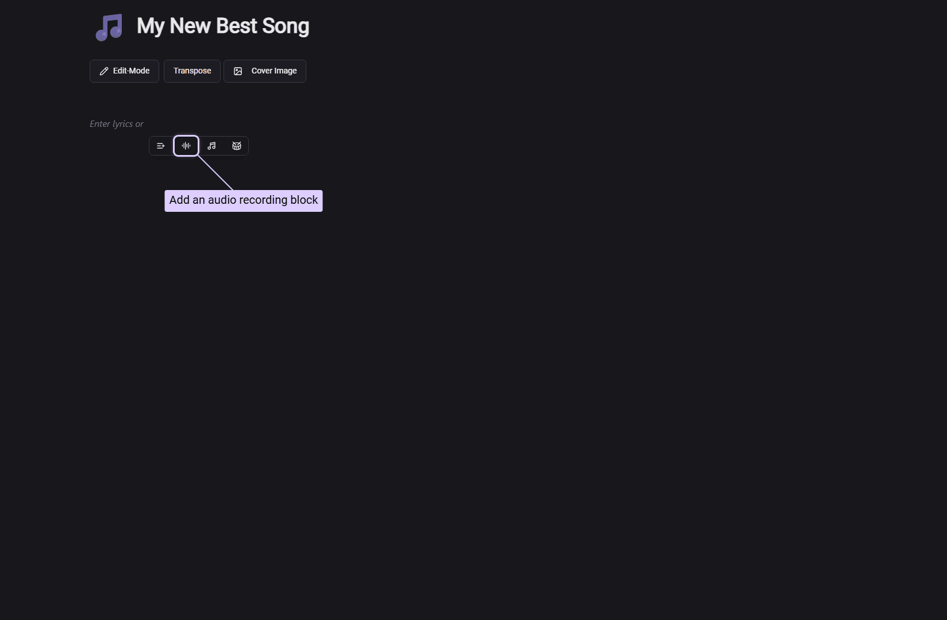The height and width of the screenshot is (620, 947).
Task: Click the Enter lyrics placeholder field
Action: pos(117,124)
